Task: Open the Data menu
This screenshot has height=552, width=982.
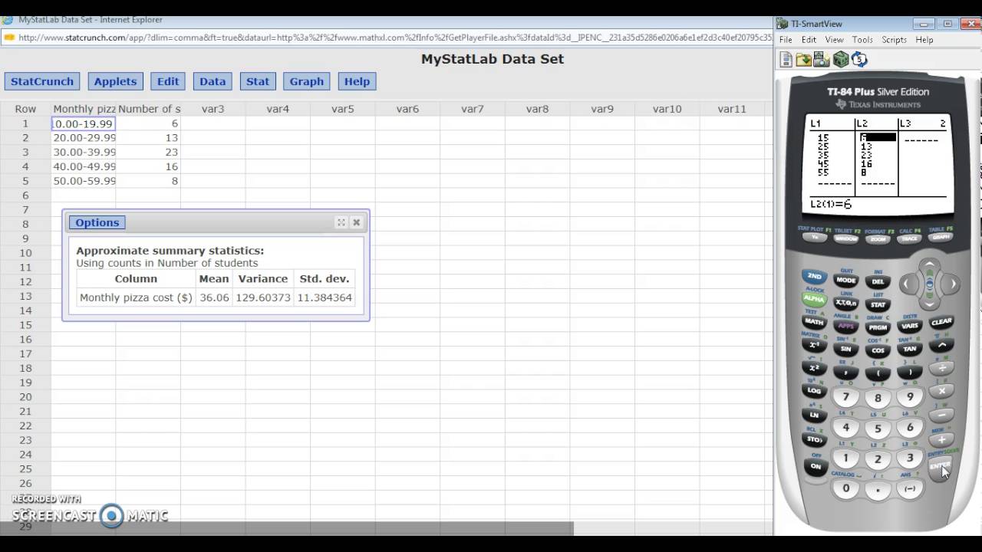Action: (213, 81)
